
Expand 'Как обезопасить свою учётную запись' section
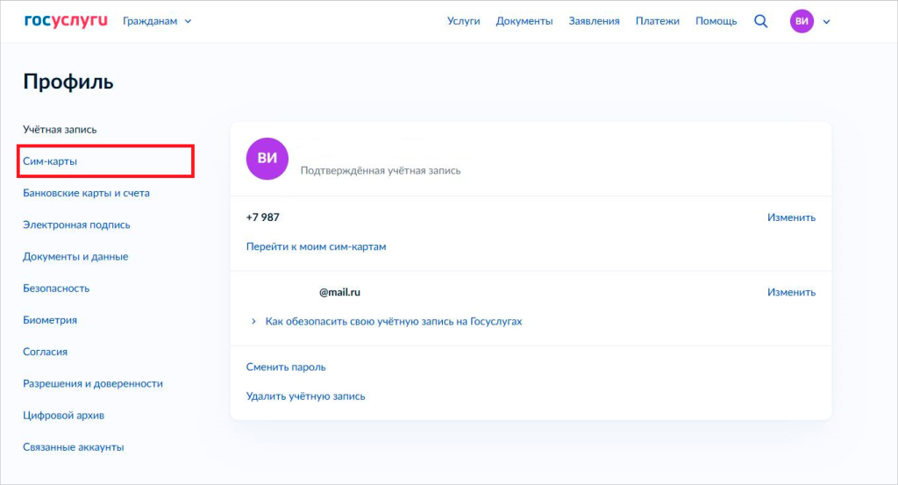coord(393,322)
